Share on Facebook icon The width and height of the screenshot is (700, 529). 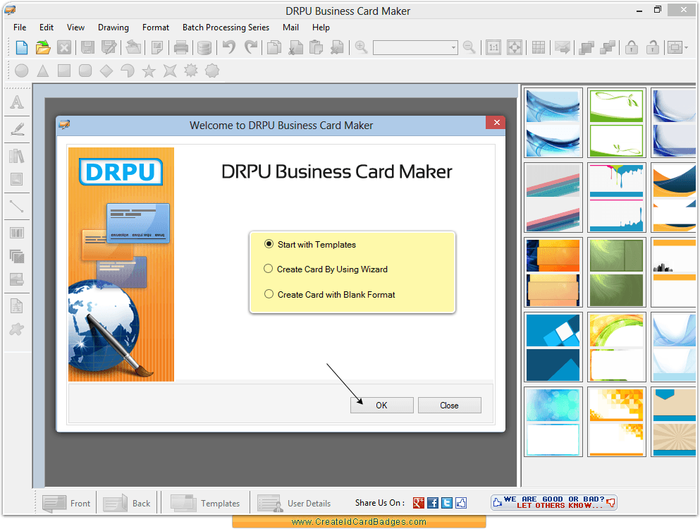tap(433, 503)
